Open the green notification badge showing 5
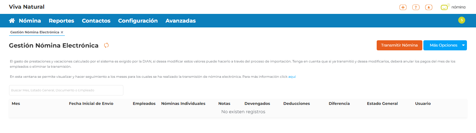The width and height of the screenshot is (476, 133). [x=462, y=20]
